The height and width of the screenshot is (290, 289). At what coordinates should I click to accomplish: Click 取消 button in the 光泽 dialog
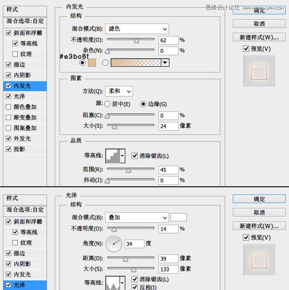(x=259, y=213)
